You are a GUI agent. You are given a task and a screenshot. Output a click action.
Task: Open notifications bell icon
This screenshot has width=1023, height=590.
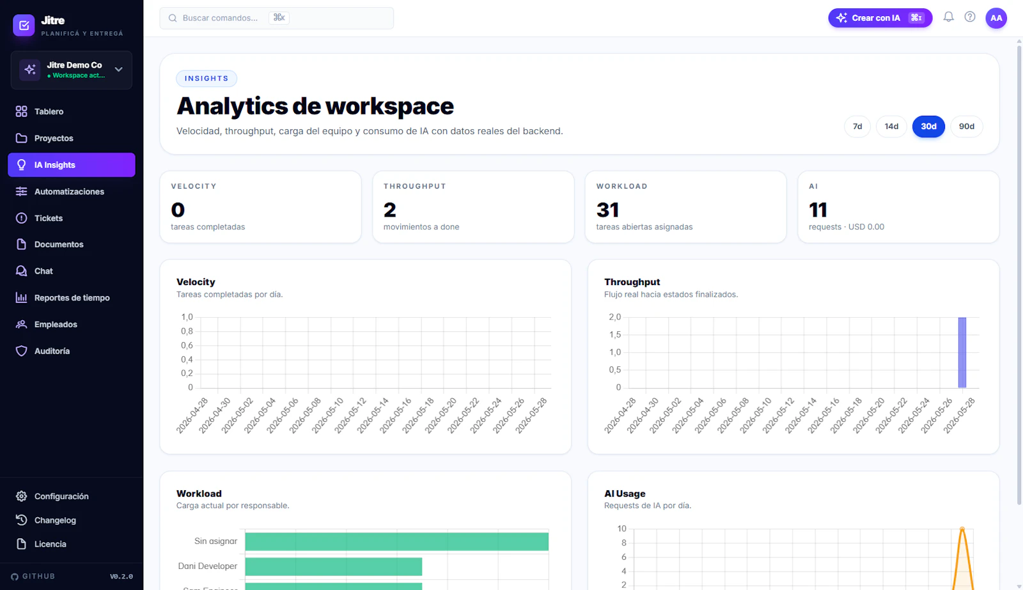(x=948, y=17)
